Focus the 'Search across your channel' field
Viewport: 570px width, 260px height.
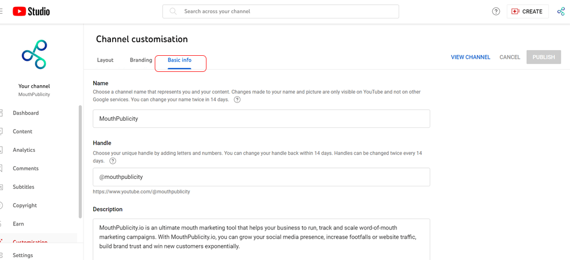coord(281,12)
